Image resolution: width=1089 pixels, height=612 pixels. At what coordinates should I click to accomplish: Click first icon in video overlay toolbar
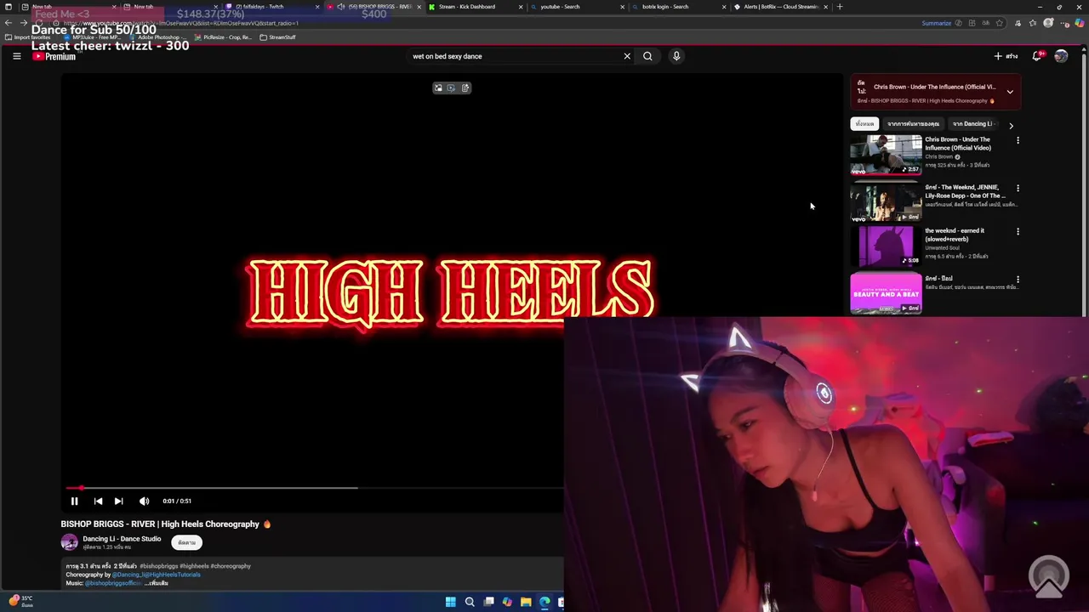(438, 88)
